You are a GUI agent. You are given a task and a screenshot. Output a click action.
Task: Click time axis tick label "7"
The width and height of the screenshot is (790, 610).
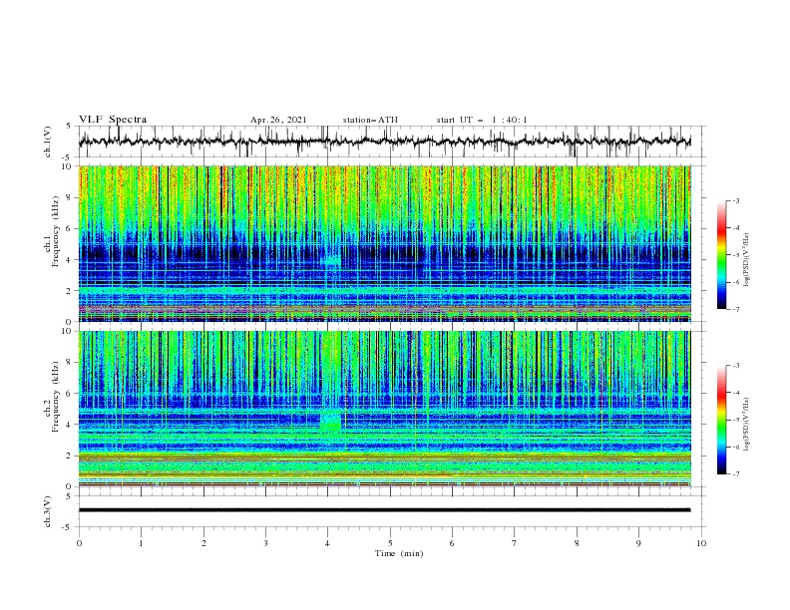(x=514, y=543)
